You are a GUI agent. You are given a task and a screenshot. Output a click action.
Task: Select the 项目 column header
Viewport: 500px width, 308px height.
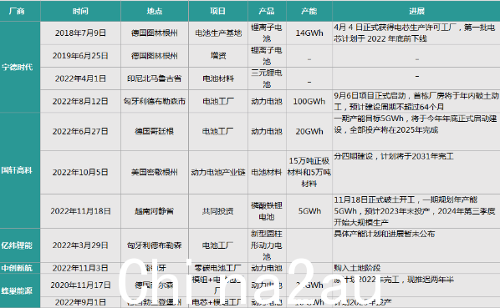218,11
